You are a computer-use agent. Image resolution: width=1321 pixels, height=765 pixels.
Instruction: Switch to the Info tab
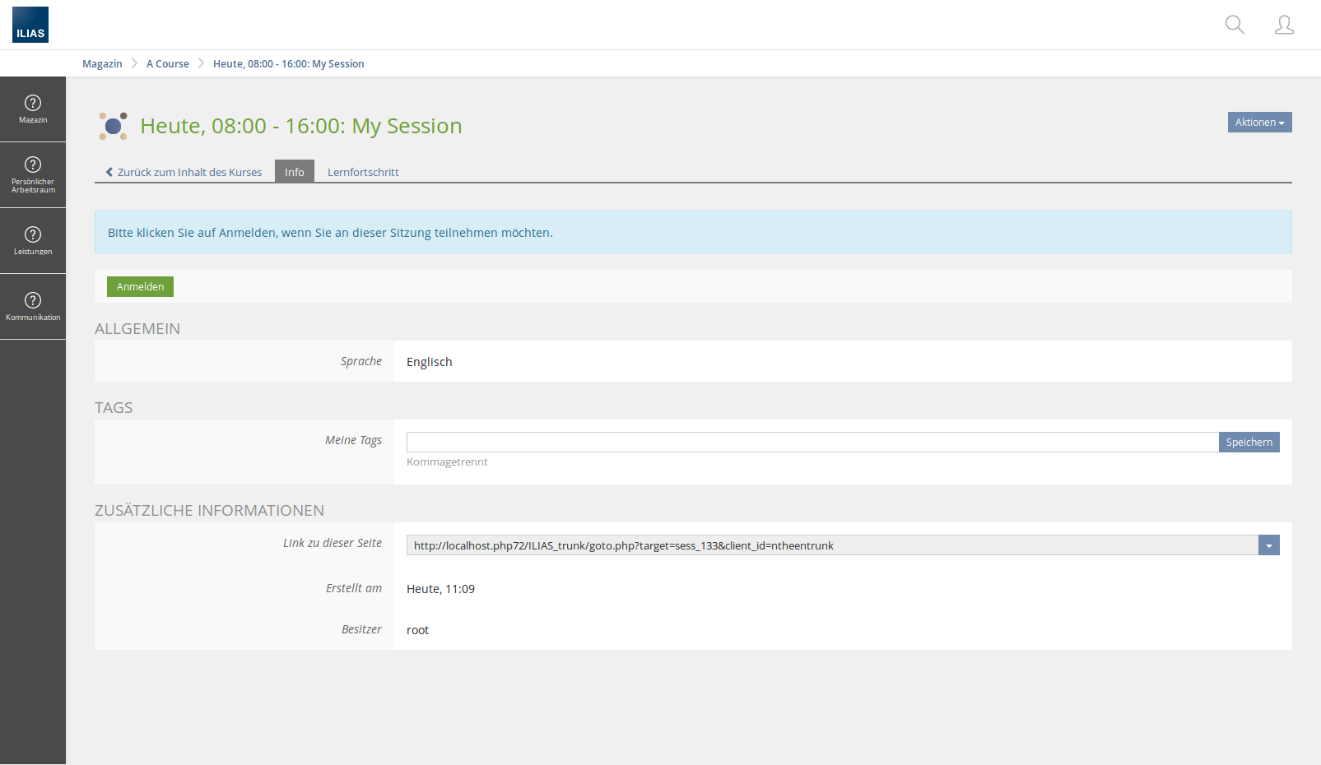pyautogui.click(x=294, y=172)
